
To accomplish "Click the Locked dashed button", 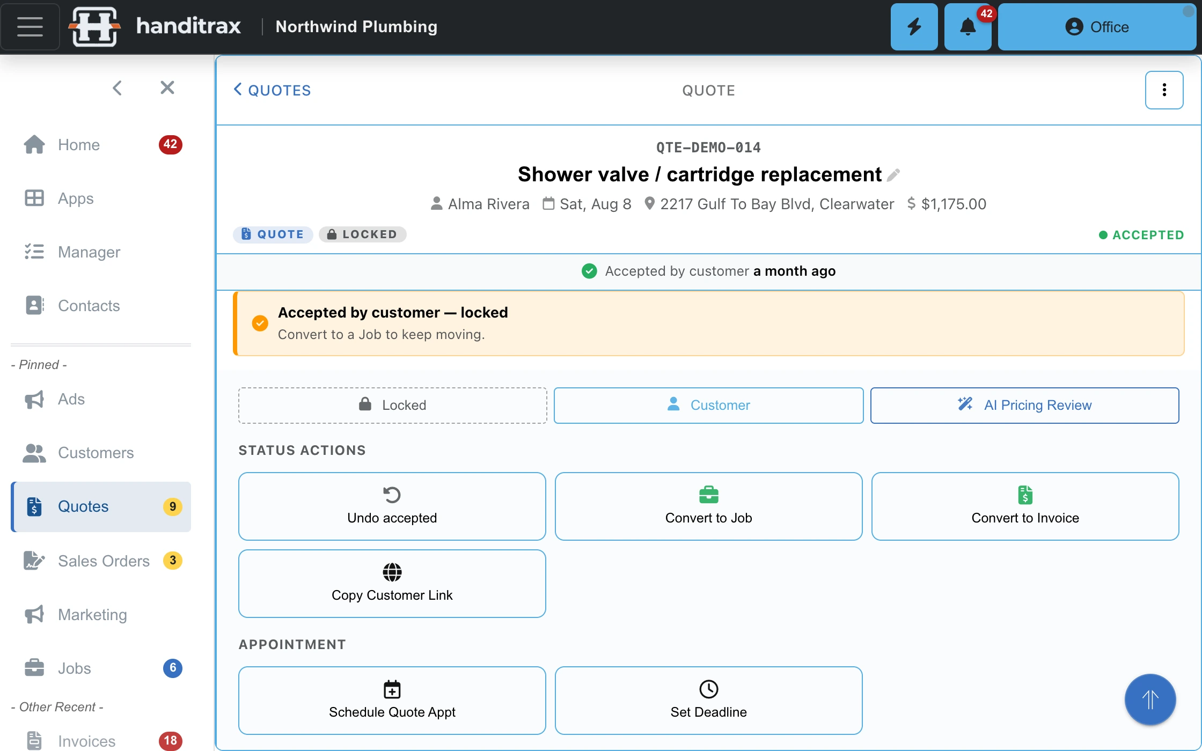I will (x=392, y=405).
